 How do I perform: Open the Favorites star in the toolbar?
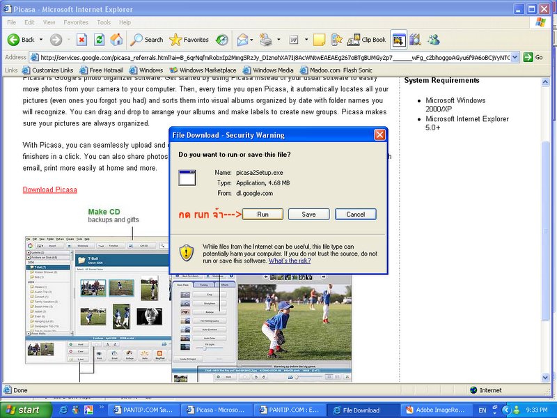click(189, 40)
